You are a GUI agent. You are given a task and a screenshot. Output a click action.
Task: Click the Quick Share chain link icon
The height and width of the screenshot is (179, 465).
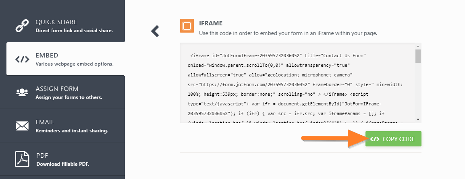coord(22,26)
